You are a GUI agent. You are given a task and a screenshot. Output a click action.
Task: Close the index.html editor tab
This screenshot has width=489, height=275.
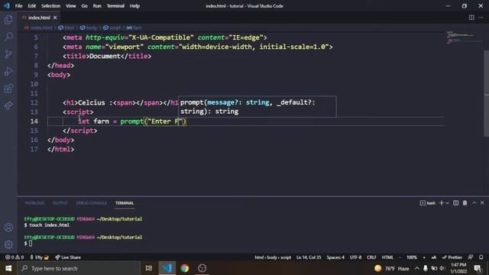coord(55,18)
